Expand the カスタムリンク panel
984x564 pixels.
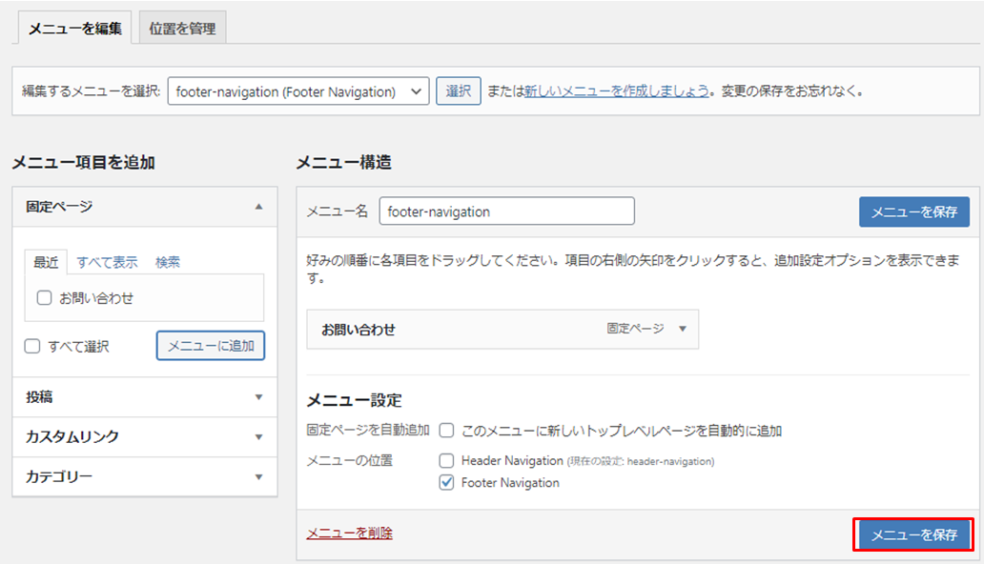coord(144,437)
